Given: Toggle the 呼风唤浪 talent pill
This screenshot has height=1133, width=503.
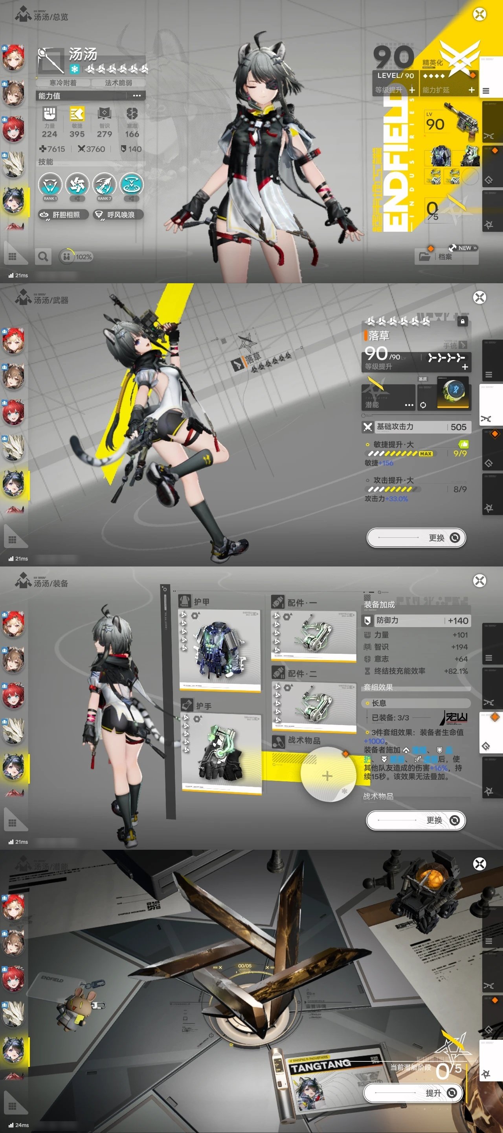Looking at the screenshot, I should [x=118, y=215].
